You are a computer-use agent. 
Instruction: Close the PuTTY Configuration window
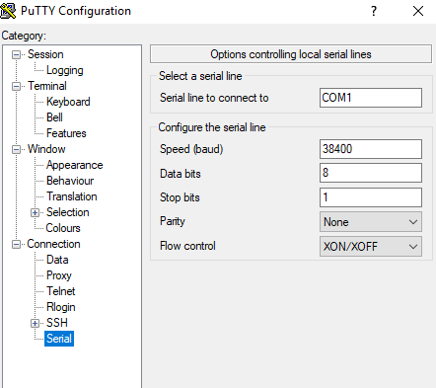(x=418, y=11)
